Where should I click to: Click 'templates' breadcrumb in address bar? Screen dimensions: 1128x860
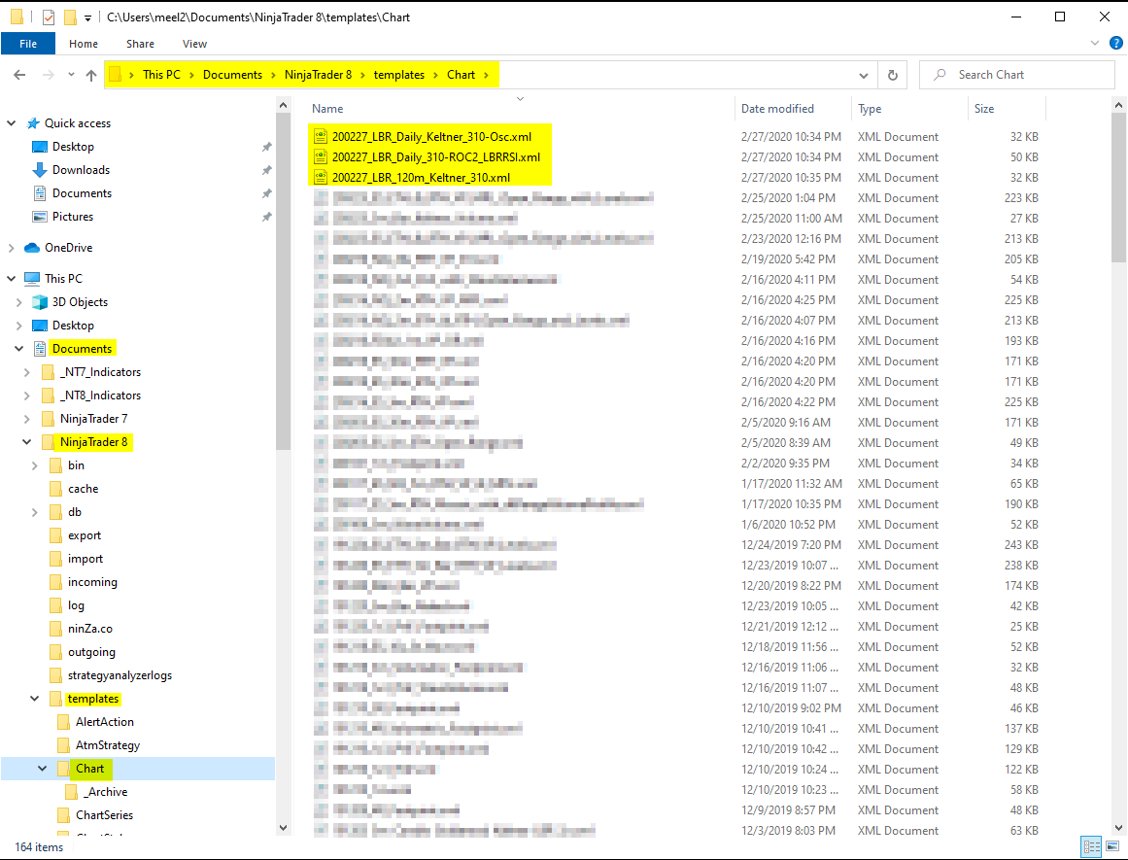point(398,75)
